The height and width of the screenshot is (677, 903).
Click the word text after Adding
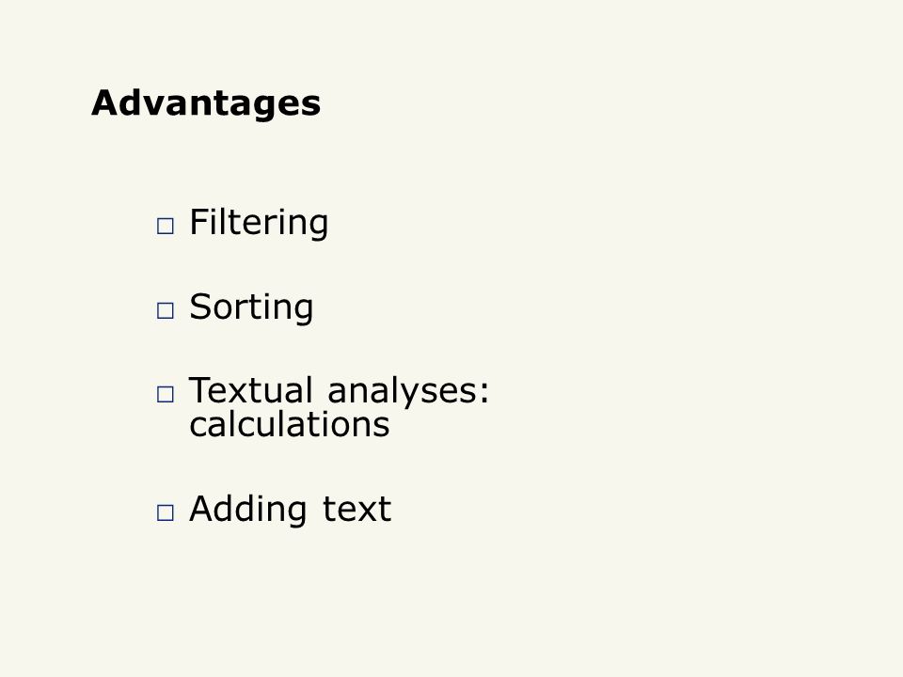coord(356,510)
